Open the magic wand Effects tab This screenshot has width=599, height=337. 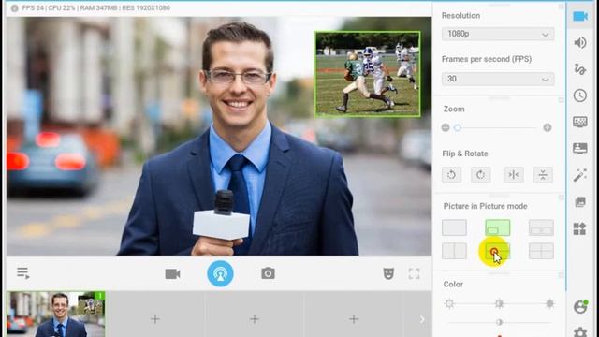[580, 175]
